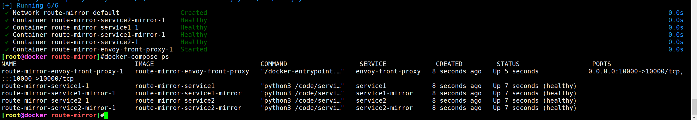The width and height of the screenshot is (697, 120).
Task: Click route-mirror-service2-mirror image name
Action: [188, 108]
